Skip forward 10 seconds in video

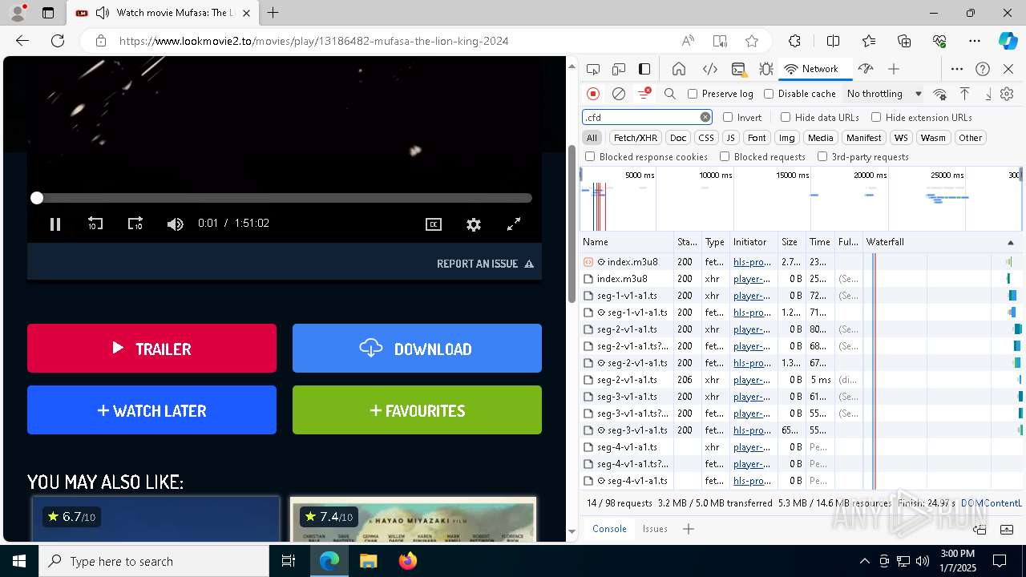pos(135,224)
